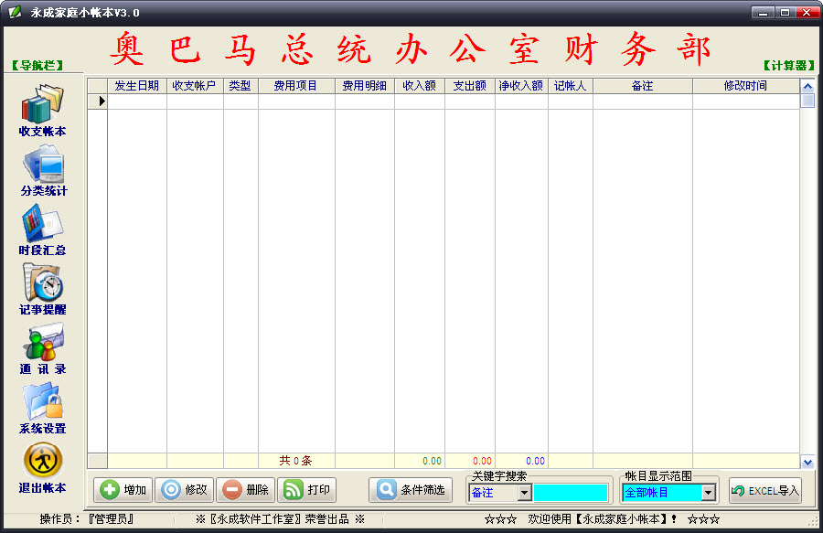The width and height of the screenshot is (823, 533).
Task: Toggle the 【导航栏】 navigation bar link
Action: point(37,66)
